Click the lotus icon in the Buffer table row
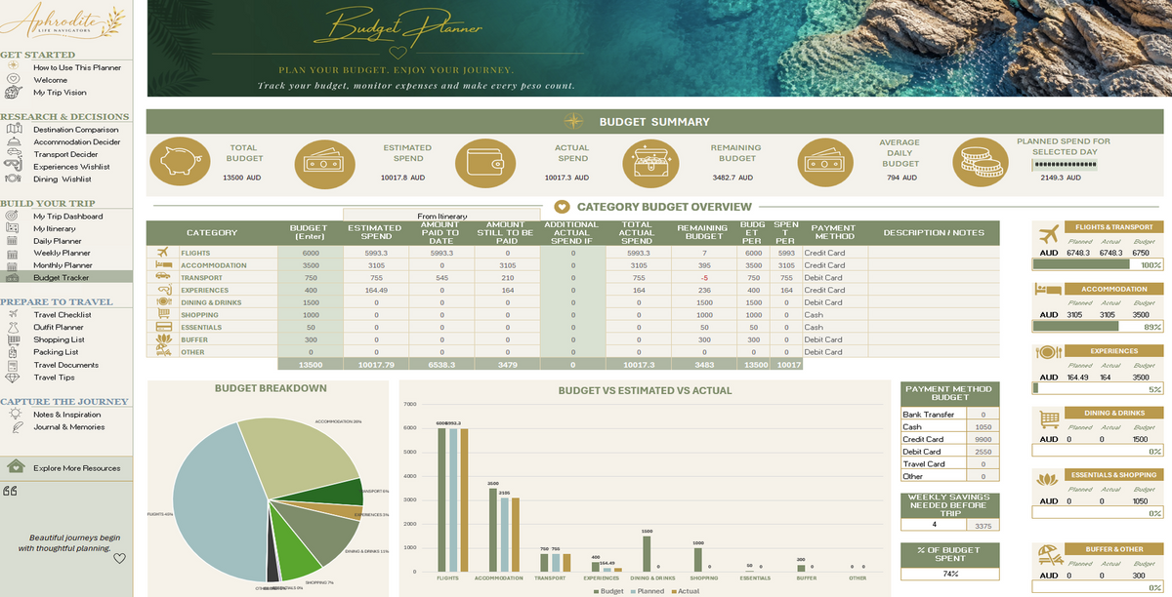Image resolution: width=1172 pixels, height=597 pixels. pyautogui.click(x=164, y=339)
